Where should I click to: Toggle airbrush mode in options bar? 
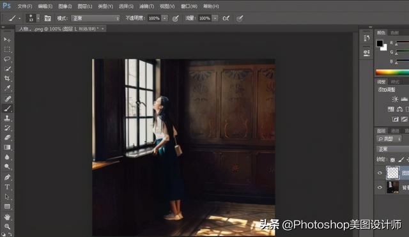tap(226, 19)
